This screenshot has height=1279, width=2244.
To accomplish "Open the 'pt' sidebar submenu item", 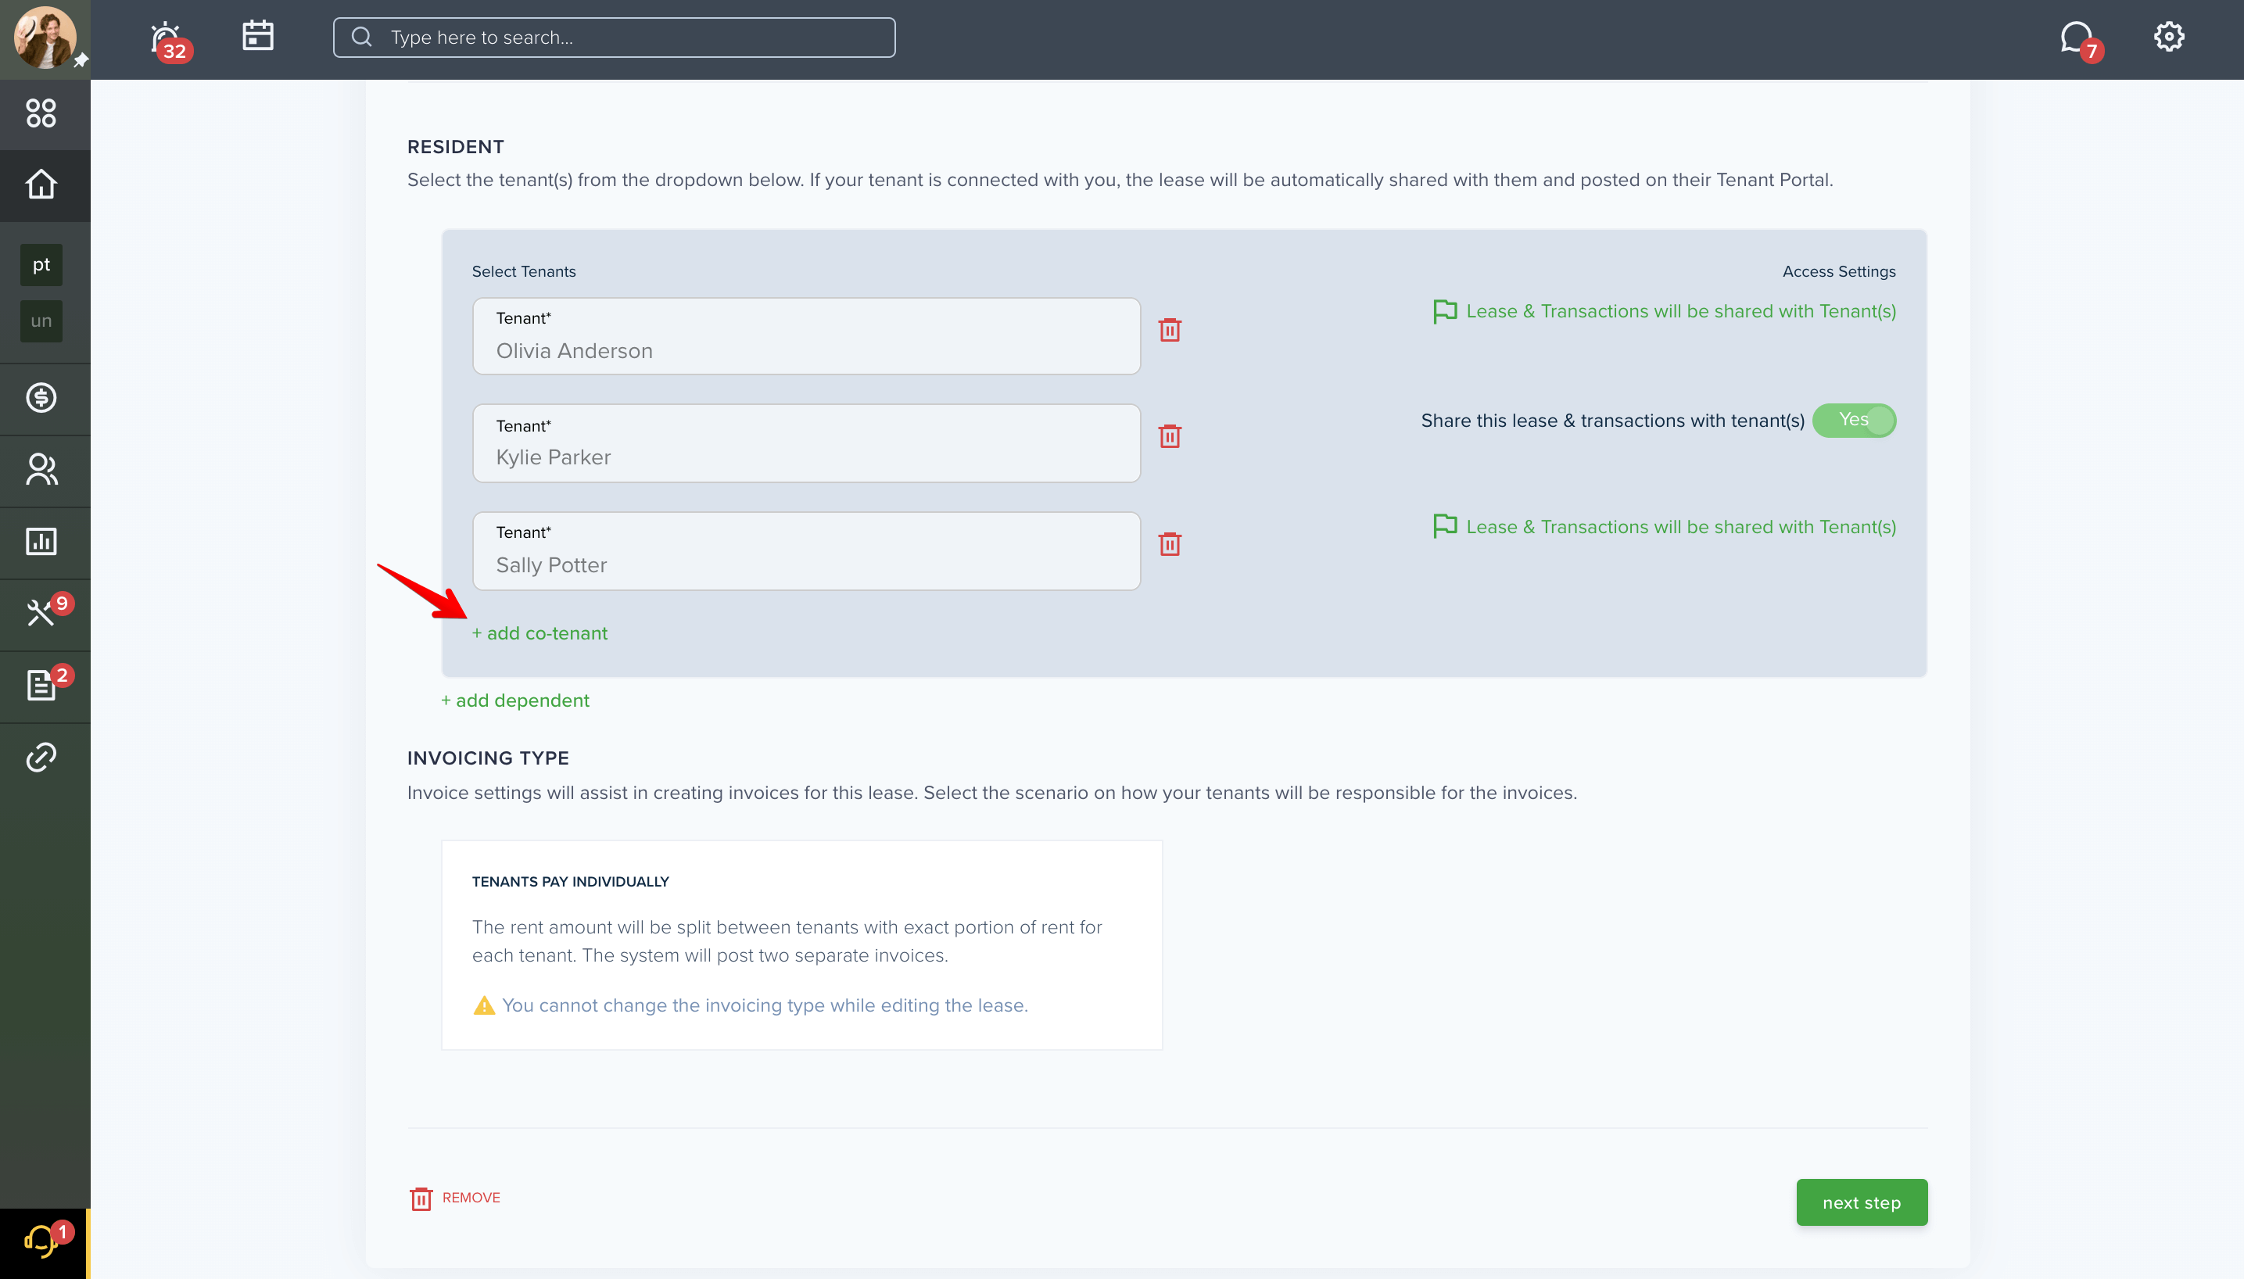I will click(x=41, y=264).
